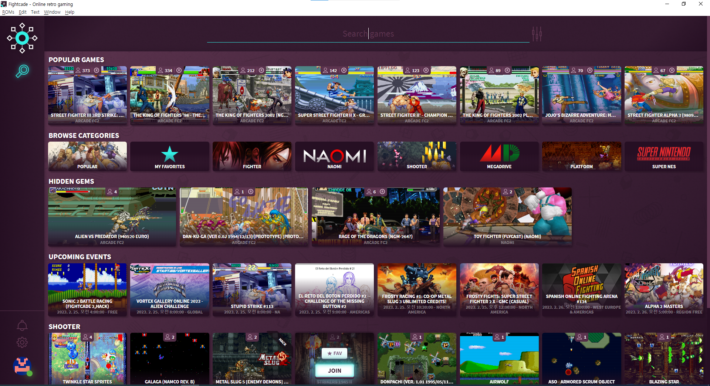Click ranked R badge on KOF '98
This screenshot has height=386, width=710.
click(x=179, y=70)
